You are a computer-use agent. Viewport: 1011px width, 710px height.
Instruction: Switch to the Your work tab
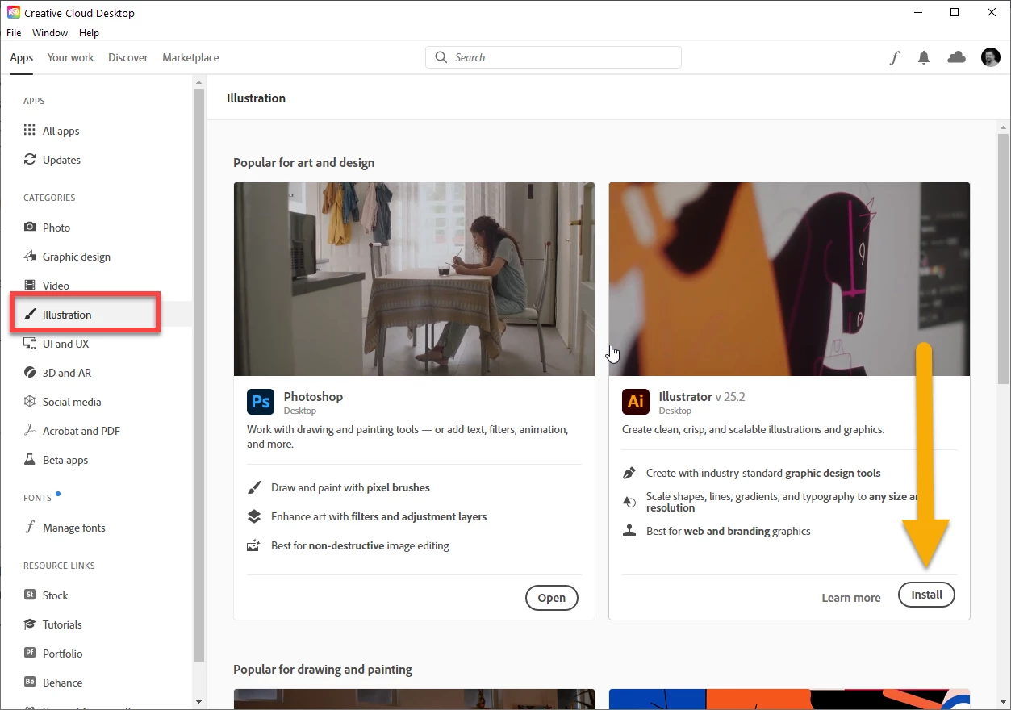71,58
